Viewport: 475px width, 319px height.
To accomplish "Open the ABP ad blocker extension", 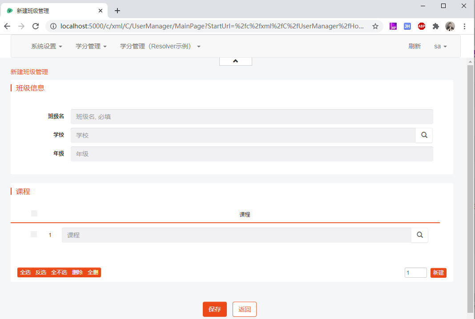I will [421, 26].
